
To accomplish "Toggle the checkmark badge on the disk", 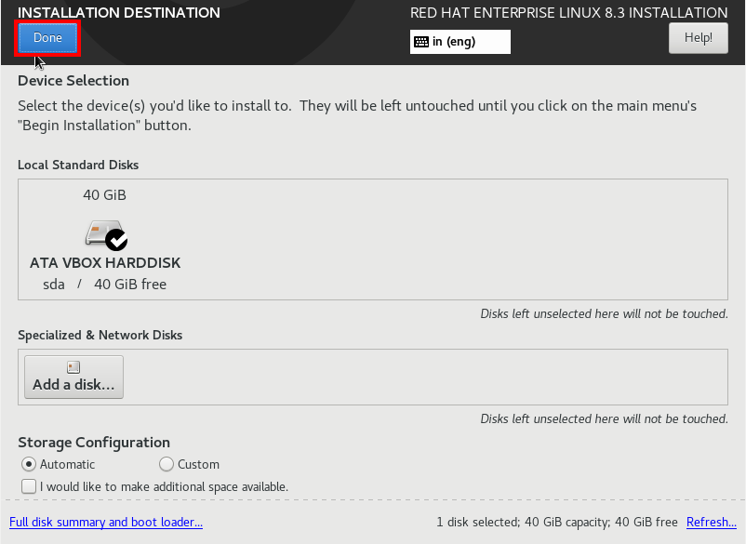I will [116, 240].
